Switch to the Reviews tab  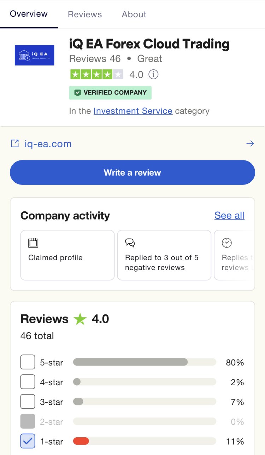pyautogui.click(x=85, y=15)
